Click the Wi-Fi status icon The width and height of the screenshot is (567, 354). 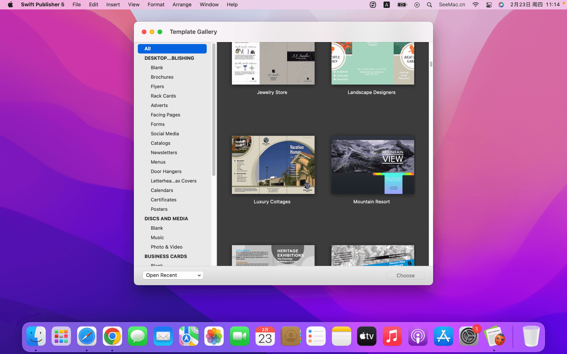pos(476,5)
